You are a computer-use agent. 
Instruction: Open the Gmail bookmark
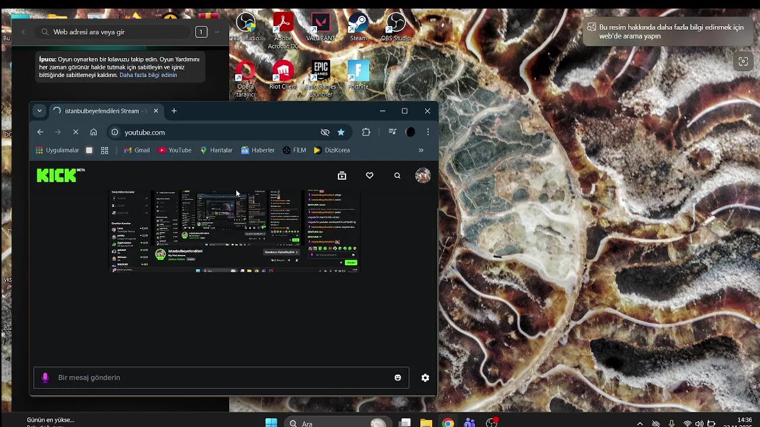(x=137, y=151)
